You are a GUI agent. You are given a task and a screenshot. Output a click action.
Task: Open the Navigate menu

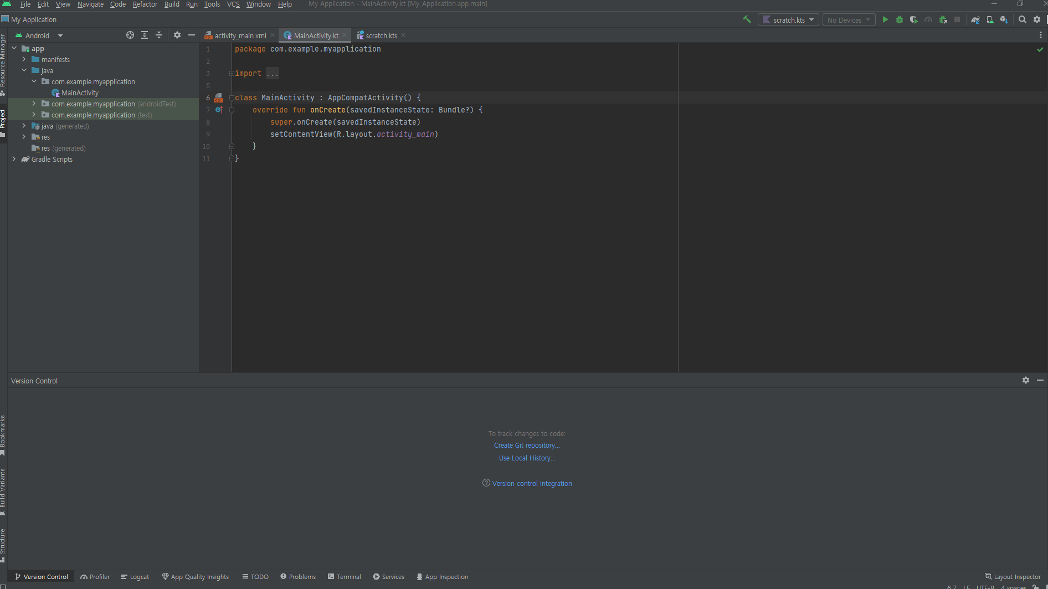(x=90, y=4)
